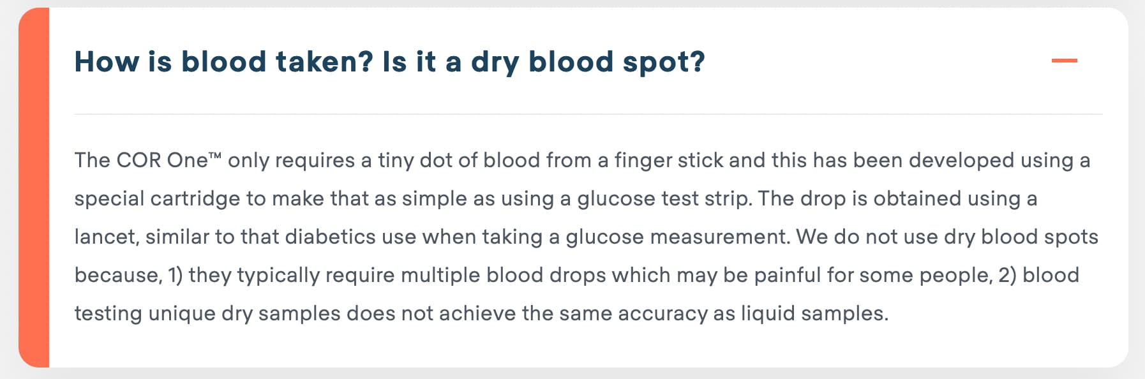Click the orange accent bar on the card's left edge
1145x379 pixels.
34,188
